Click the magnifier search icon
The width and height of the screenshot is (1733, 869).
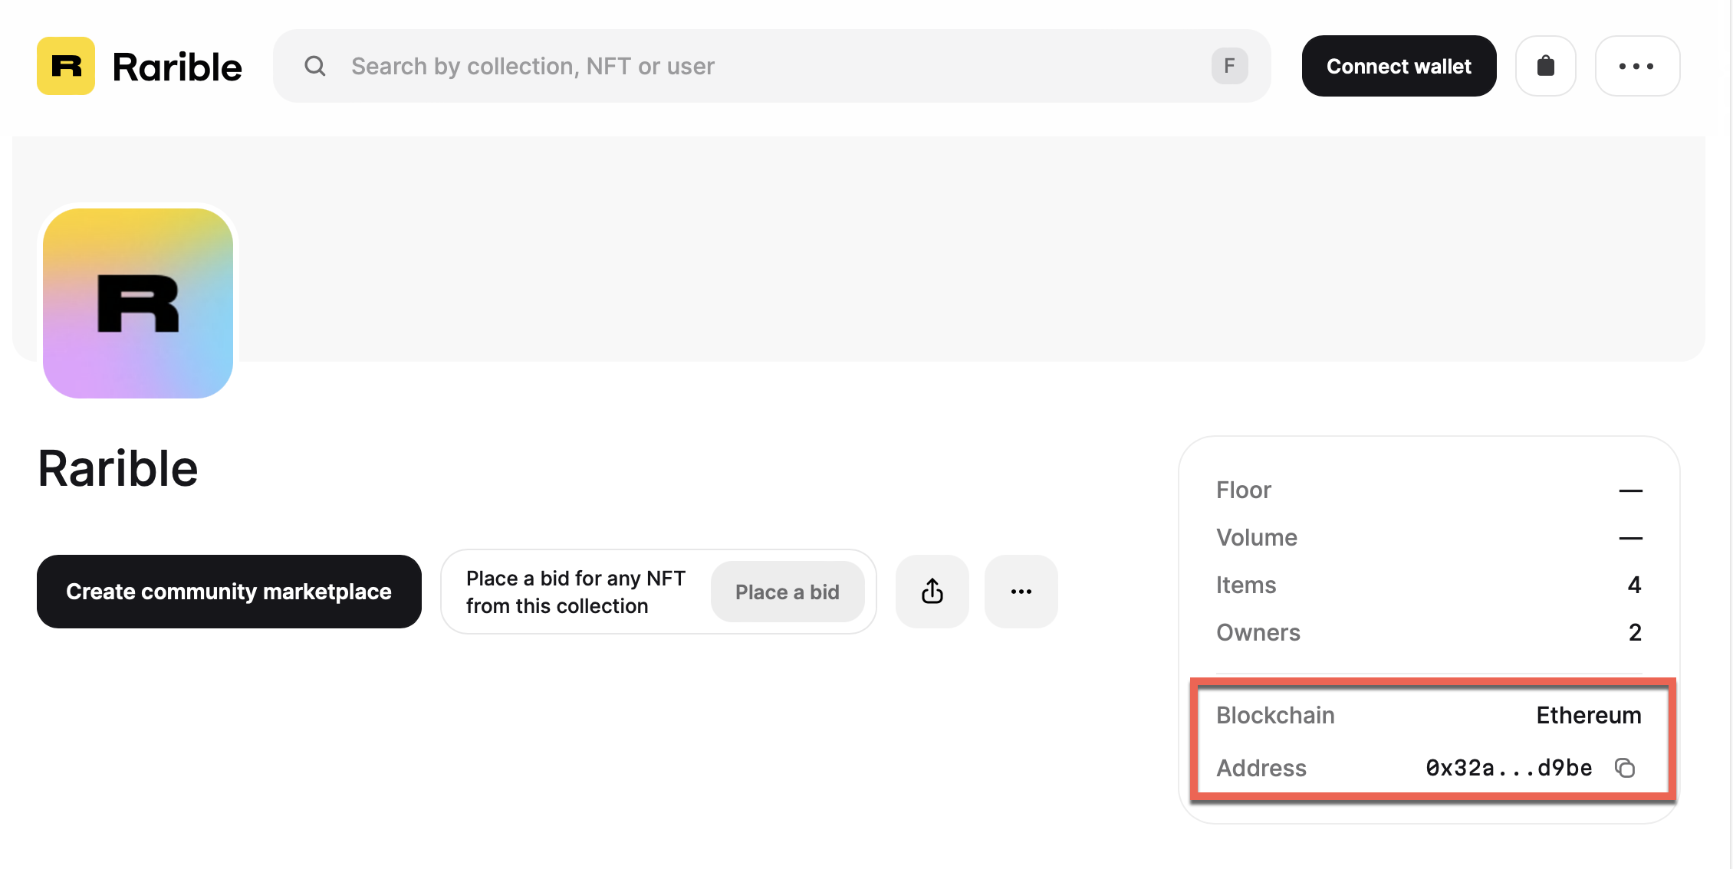(x=315, y=66)
